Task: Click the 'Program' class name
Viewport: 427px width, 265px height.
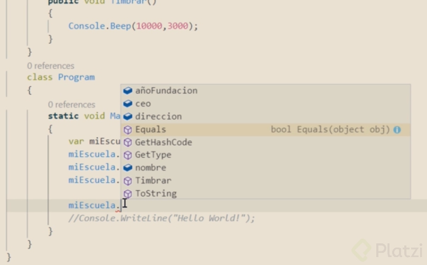Action: [x=77, y=77]
